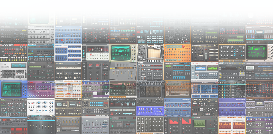The image size is (273, 134).
Task: Open the Super-7 thumbnail with dotted grid
Action: coord(232,89)
